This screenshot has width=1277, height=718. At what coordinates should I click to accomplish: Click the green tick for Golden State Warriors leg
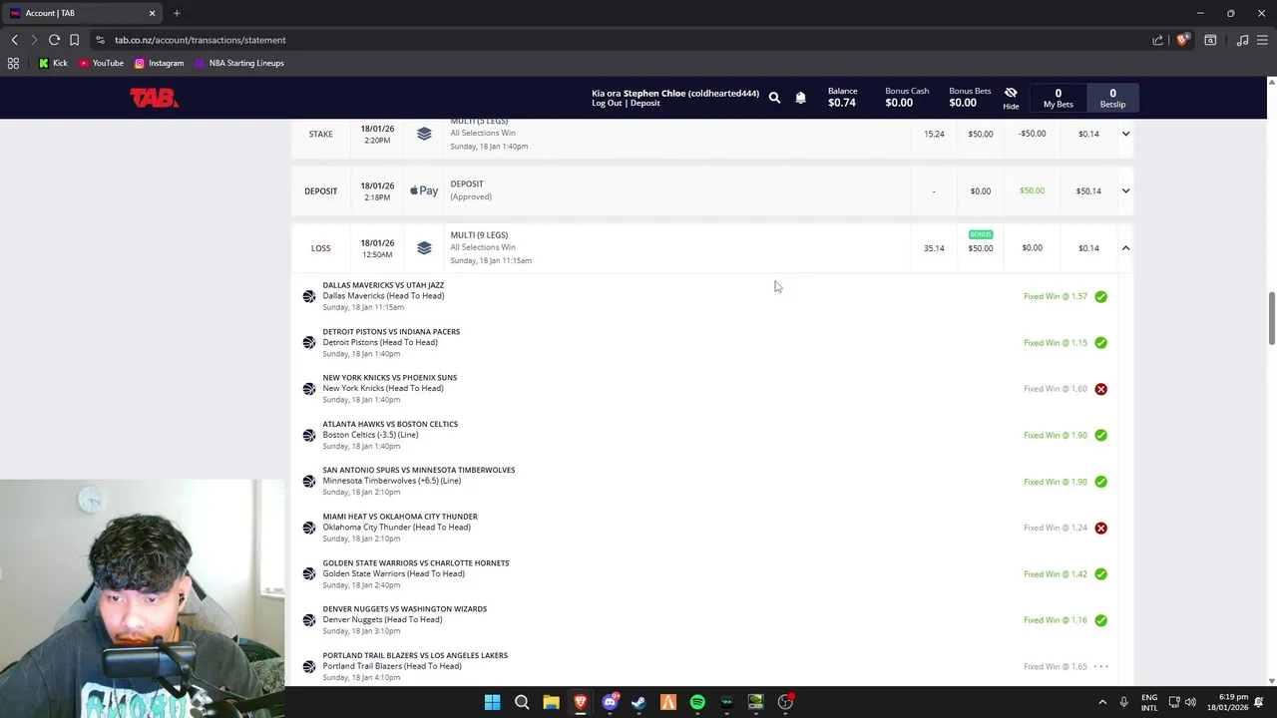click(x=1100, y=574)
